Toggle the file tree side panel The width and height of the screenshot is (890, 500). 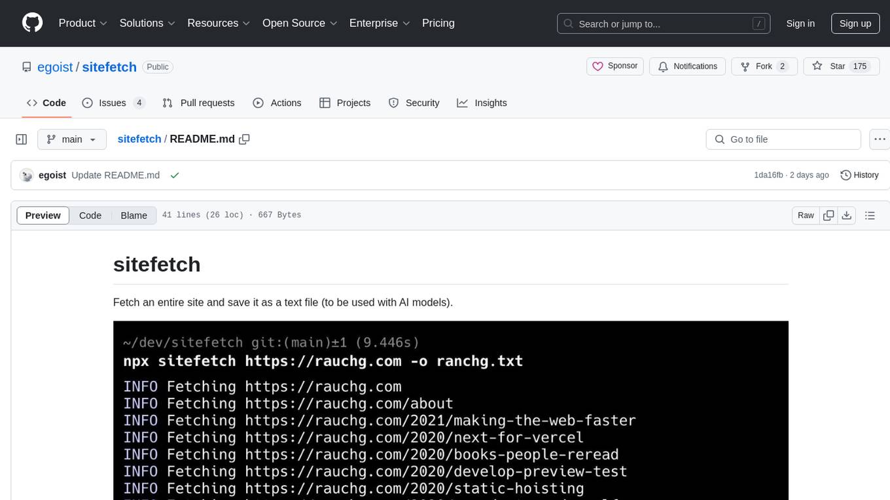[22, 139]
